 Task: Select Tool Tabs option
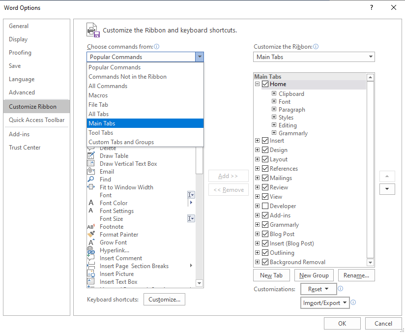click(x=145, y=133)
